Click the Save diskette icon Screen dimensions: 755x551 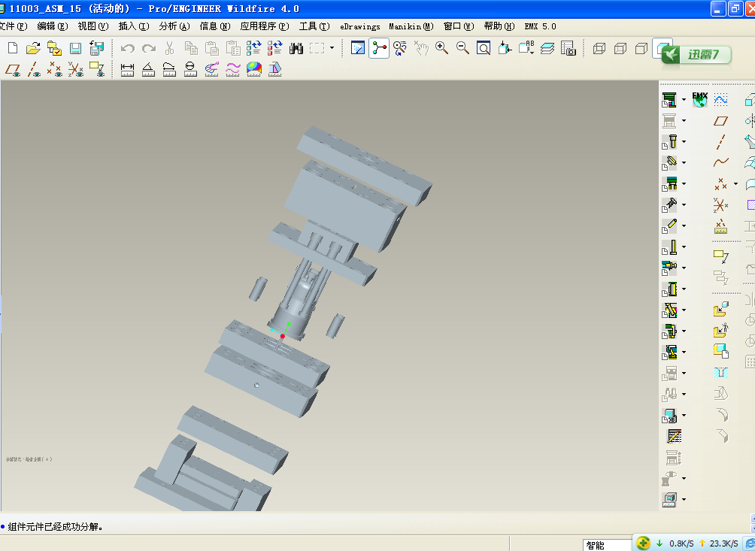pyautogui.click(x=75, y=48)
